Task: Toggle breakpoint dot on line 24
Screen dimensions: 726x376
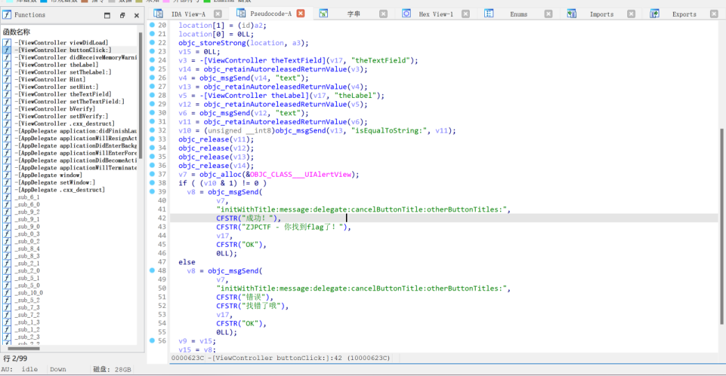Action: [152, 60]
